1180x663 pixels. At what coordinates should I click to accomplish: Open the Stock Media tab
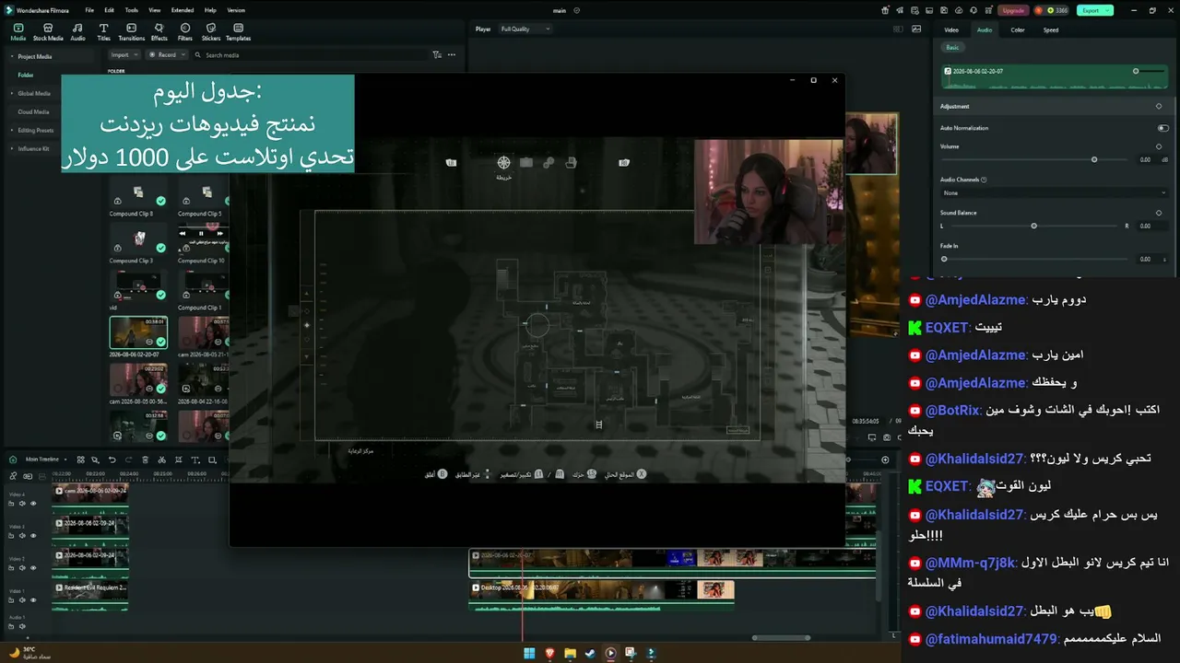48,32
